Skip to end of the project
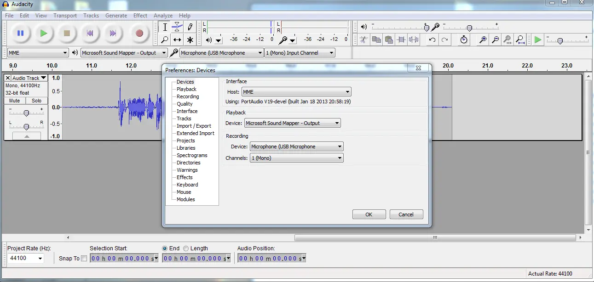 click(x=113, y=33)
